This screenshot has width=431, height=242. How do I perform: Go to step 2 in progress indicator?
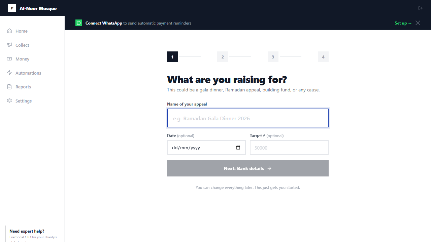click(223, 57)
